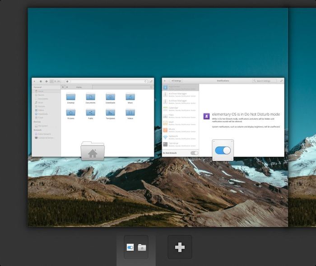Open the Videos folder icon
This screenshot has height=266, width=316.
[130, 113]
